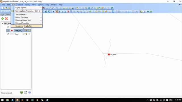
Task: Click the Invert Selection funnel icon
Action: coord(71,12)
